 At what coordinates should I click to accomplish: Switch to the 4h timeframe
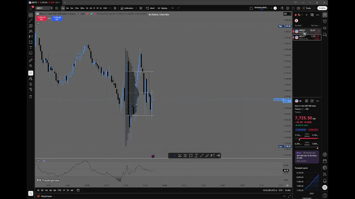click(91, 8)
